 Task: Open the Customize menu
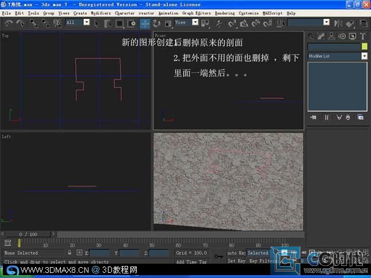249,13
